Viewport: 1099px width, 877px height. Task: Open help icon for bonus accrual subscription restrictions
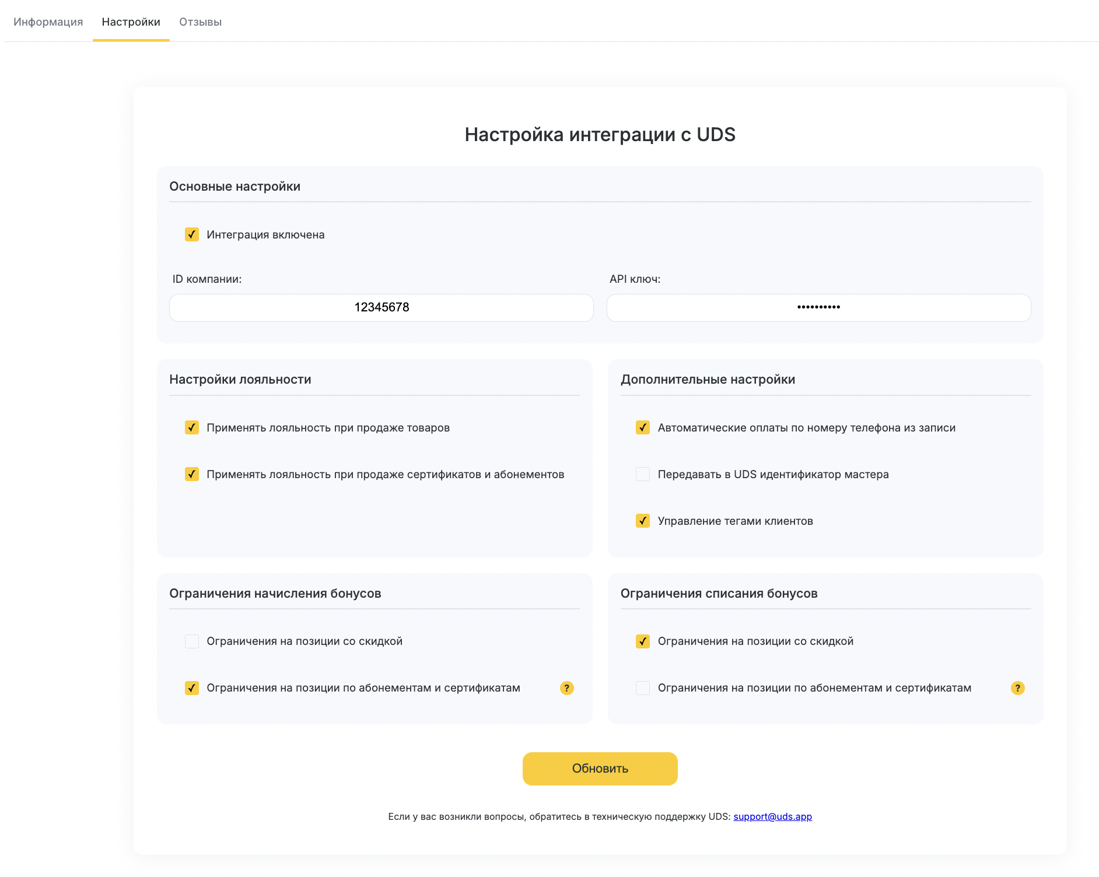566,688
